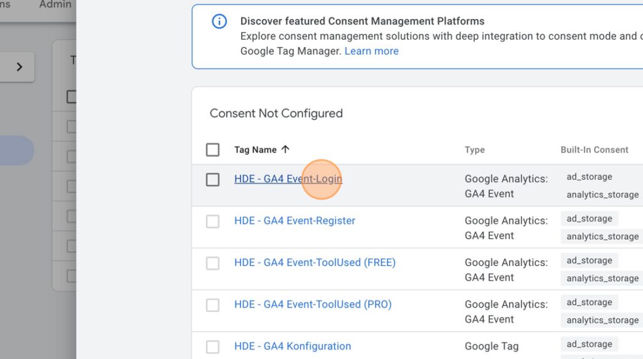
Task: Check the ToolUsed (PRO) row checkbox
Action: pos(212,305)
